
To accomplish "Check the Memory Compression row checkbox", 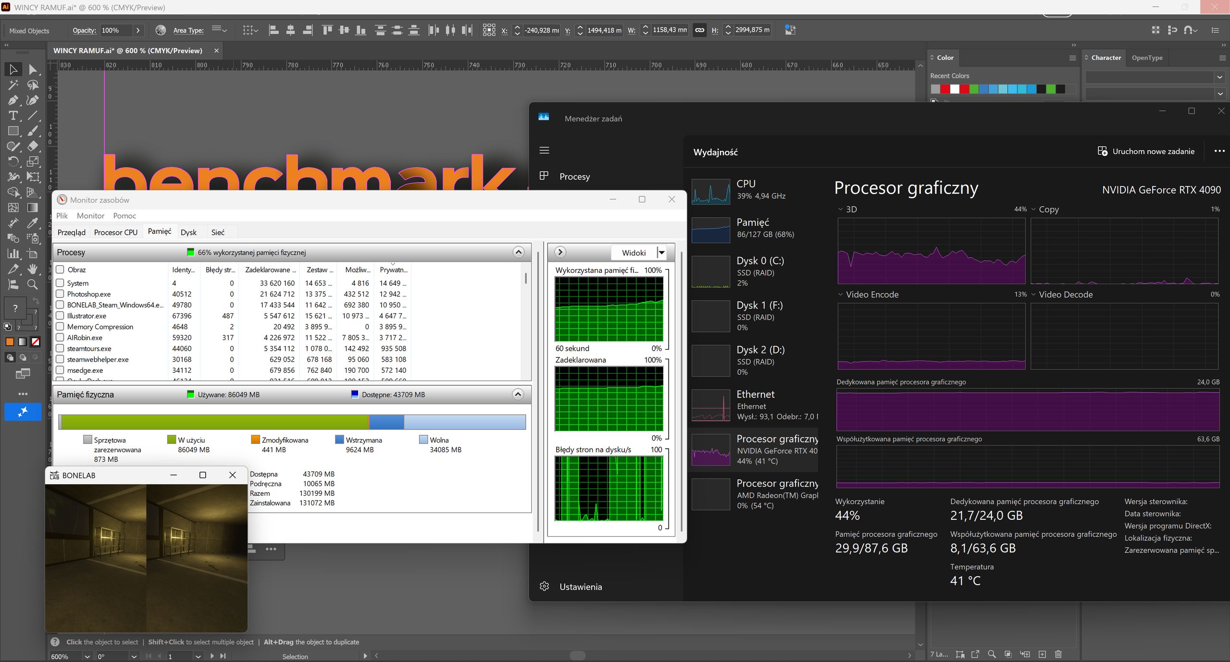I will (x=60, y=327).
